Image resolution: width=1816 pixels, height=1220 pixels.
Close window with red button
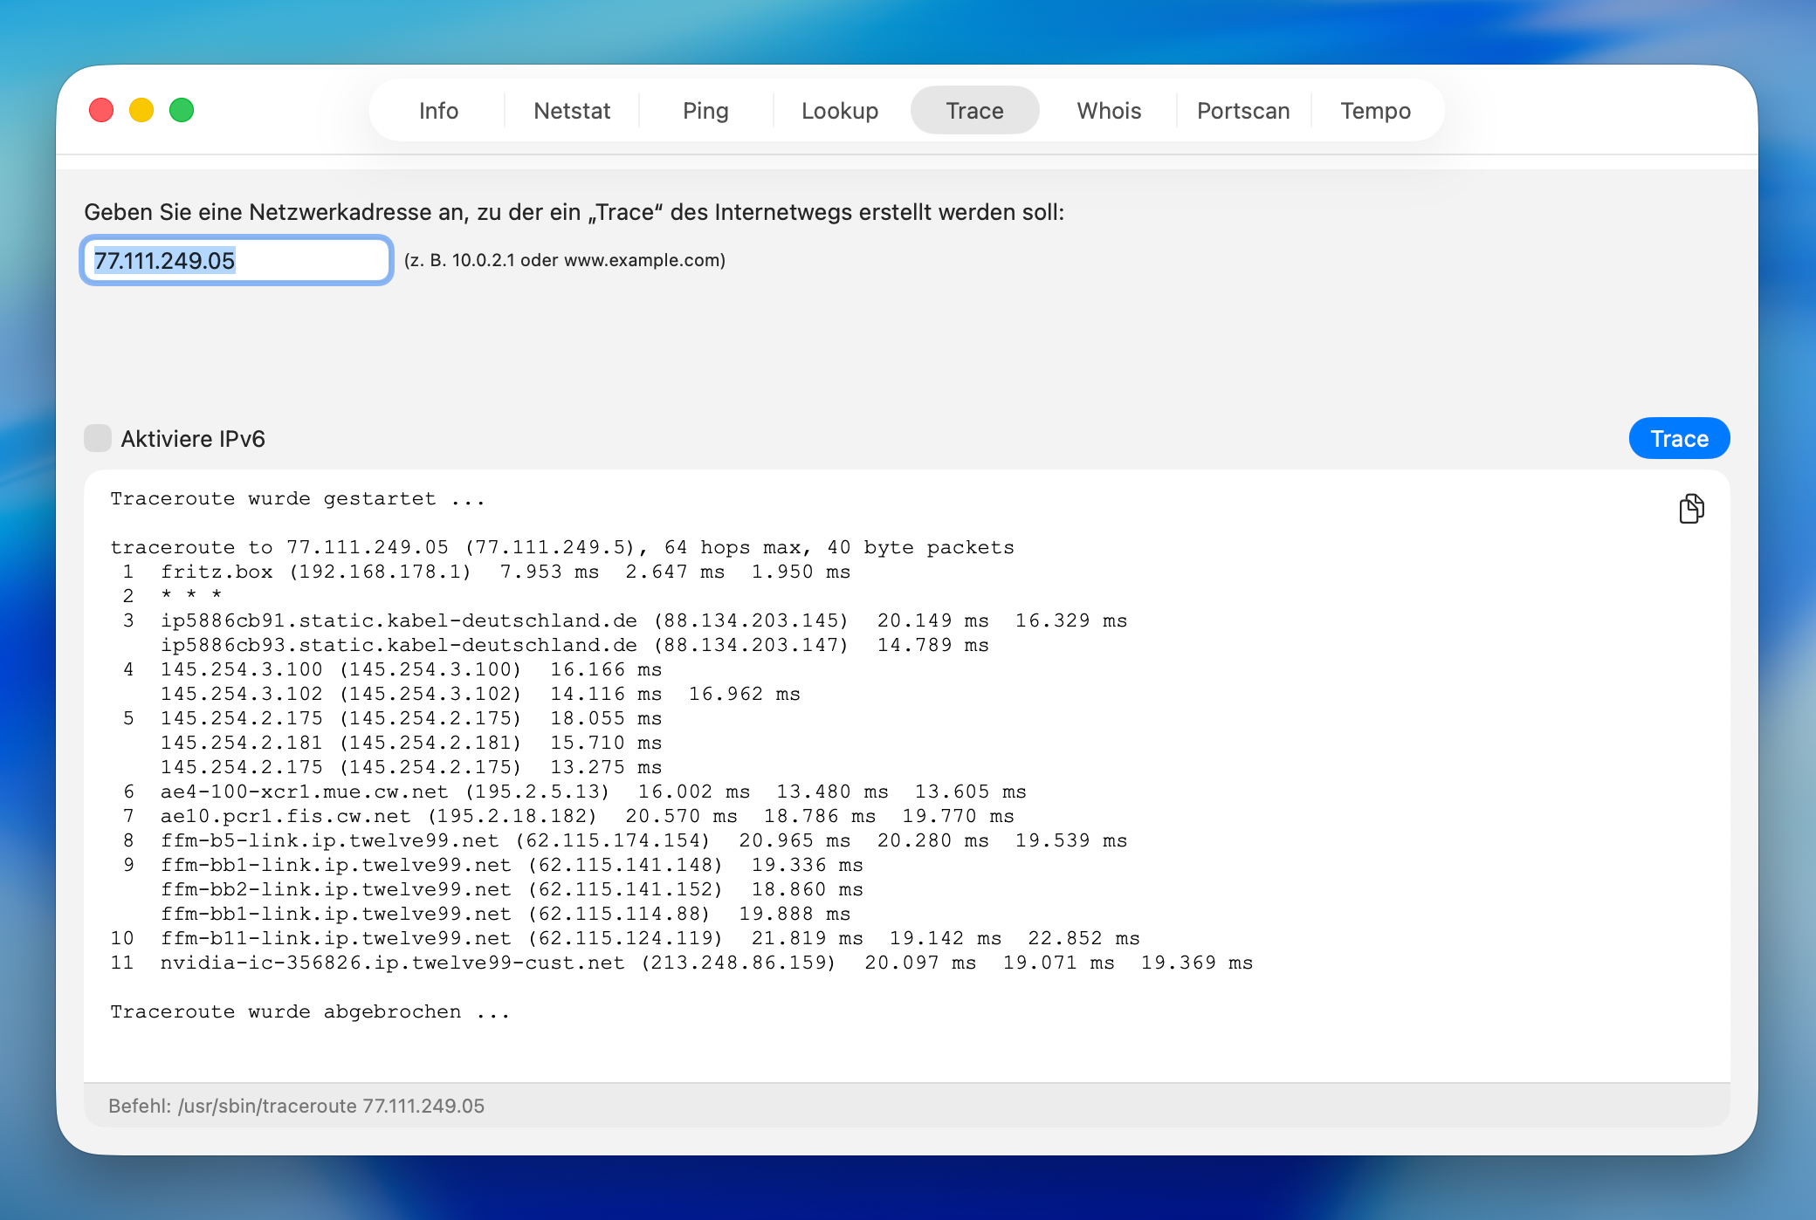(101, 110)
